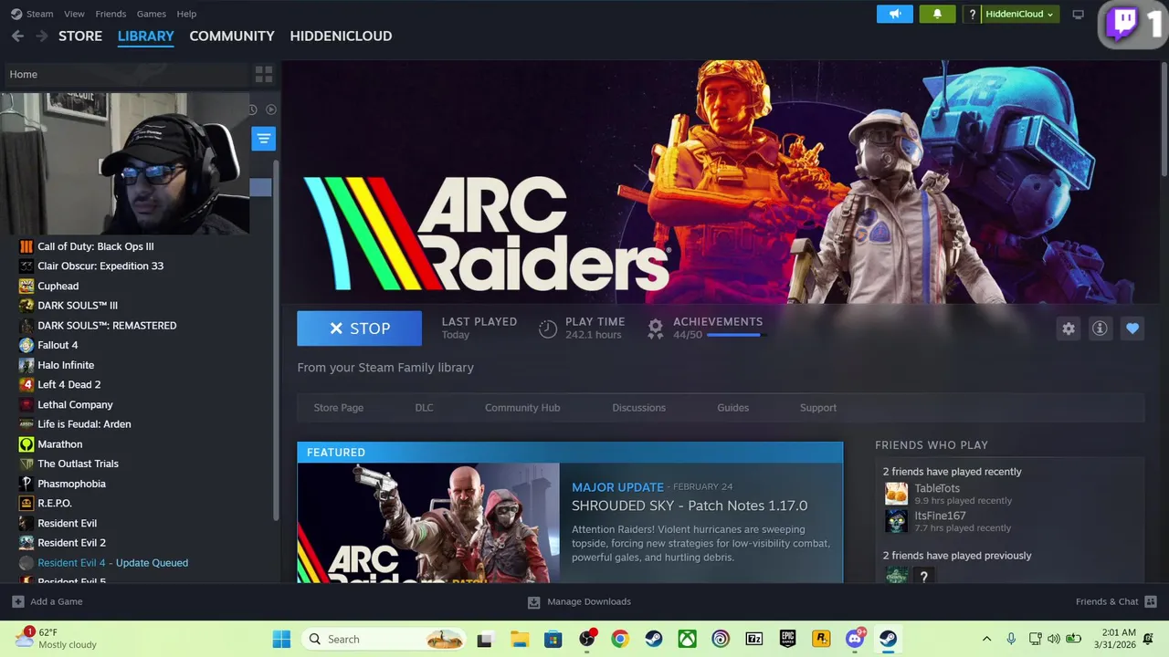Viewport: 1169px width, 657px height.
Task: Open ARC Raiders settings gear
Action: 1069,328
